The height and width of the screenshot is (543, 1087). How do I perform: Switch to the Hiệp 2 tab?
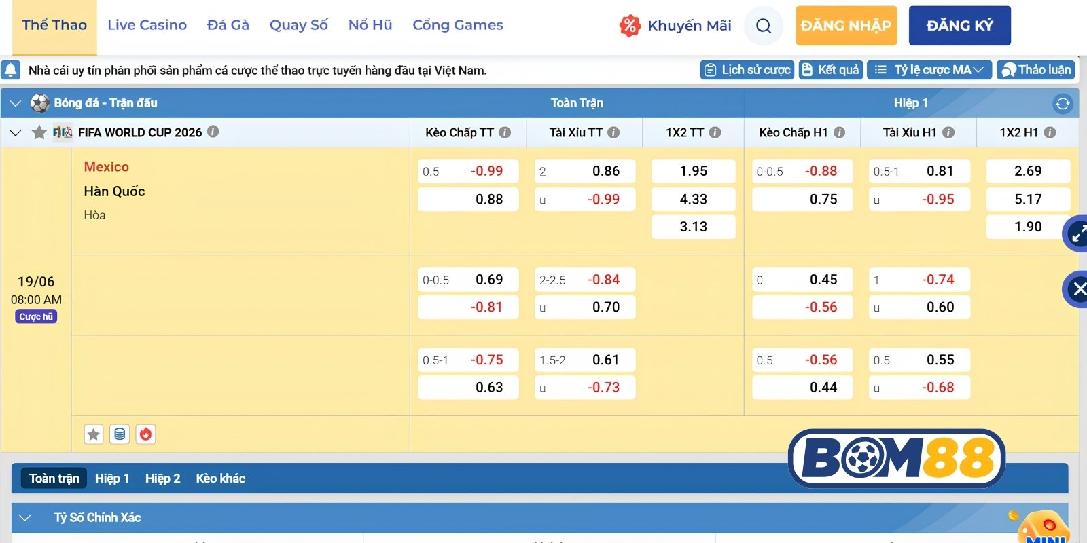coord(163,479)
